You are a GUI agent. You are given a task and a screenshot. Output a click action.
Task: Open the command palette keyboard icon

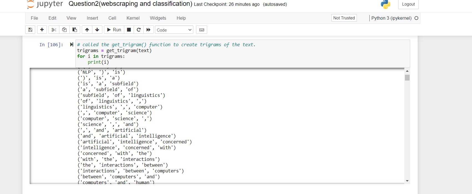(202, 30)
